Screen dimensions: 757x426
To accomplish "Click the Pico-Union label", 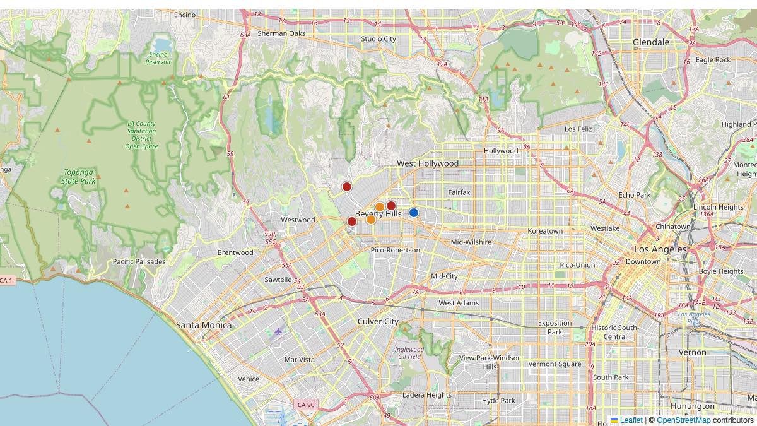I will (x=577, y=265).
